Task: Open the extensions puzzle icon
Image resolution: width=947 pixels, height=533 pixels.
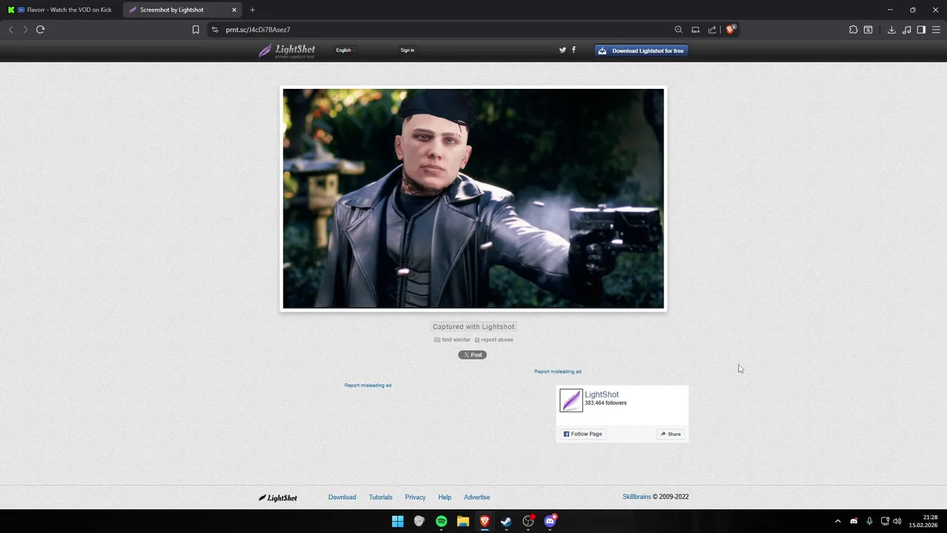Action: click(853, 30)
